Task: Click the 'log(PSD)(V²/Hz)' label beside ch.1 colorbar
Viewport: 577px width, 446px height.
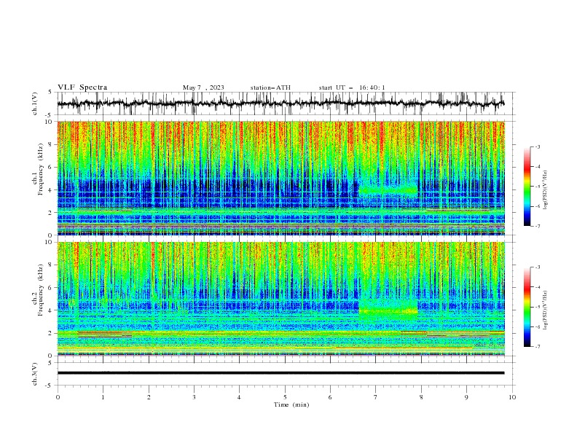Action: tap(546, 190)
